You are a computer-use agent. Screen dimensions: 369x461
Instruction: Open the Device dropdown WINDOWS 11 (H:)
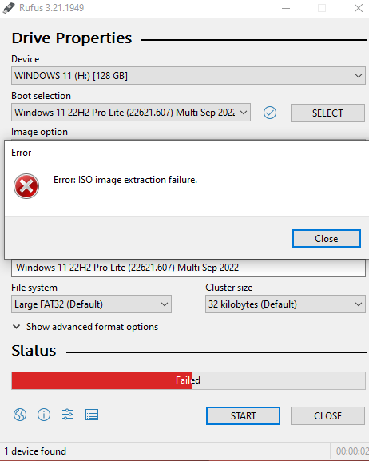click(x=188, y=76)
